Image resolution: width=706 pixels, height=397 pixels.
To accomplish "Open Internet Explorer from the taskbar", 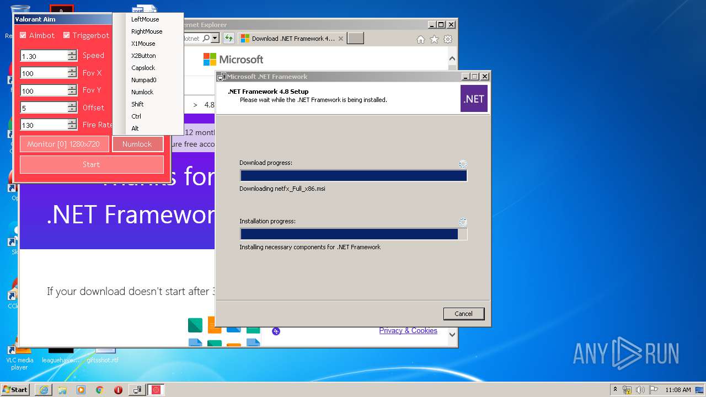I will (44, 390).
